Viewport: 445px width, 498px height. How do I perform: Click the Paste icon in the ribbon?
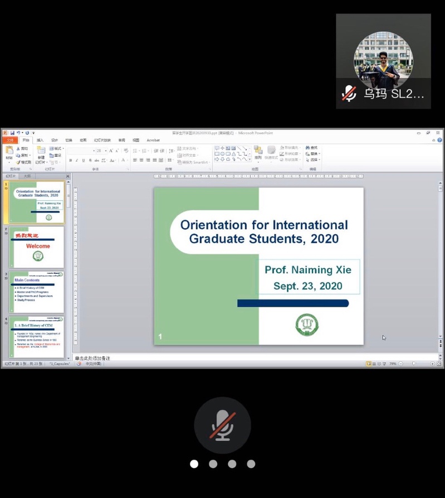pyautogui.click(x=9, y=152)
